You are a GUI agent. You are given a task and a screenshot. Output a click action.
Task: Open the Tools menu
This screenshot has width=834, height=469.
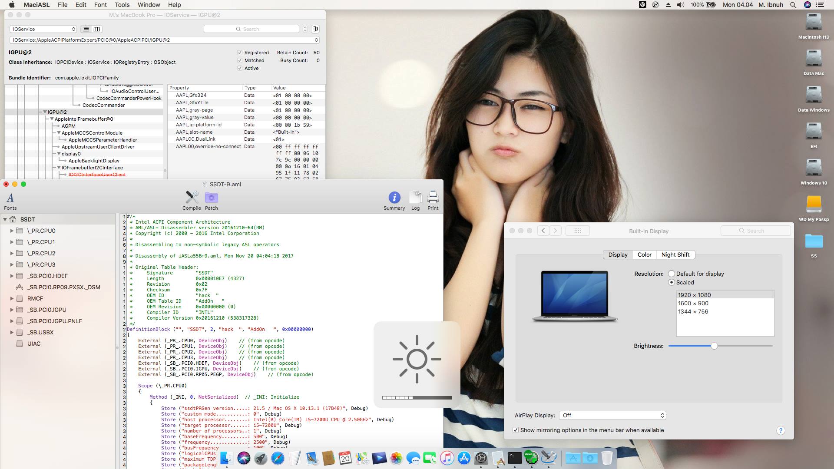pyautogui.click(x=122, y=5)
